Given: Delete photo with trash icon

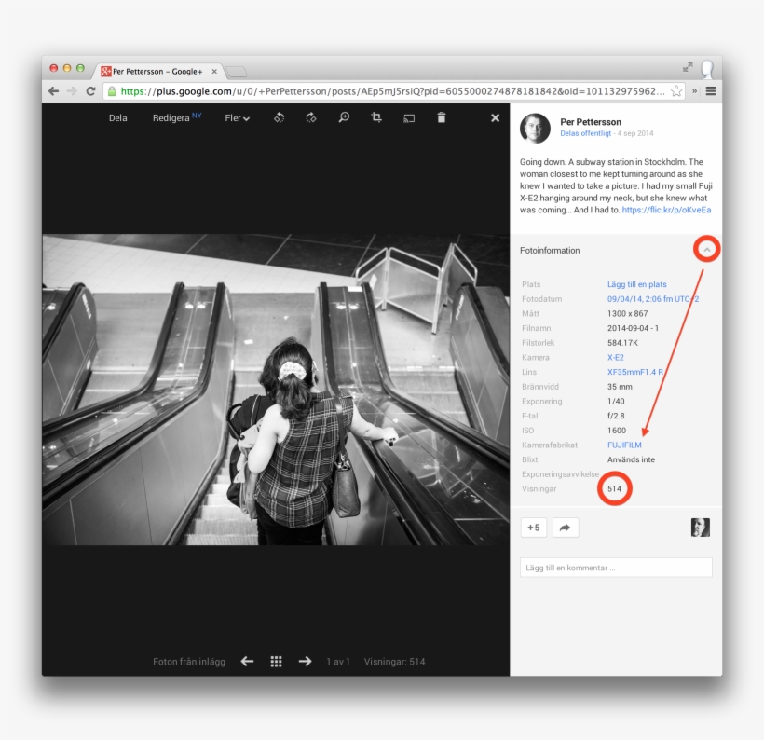Looking at the screenshot, I should (x=442, y=117).
